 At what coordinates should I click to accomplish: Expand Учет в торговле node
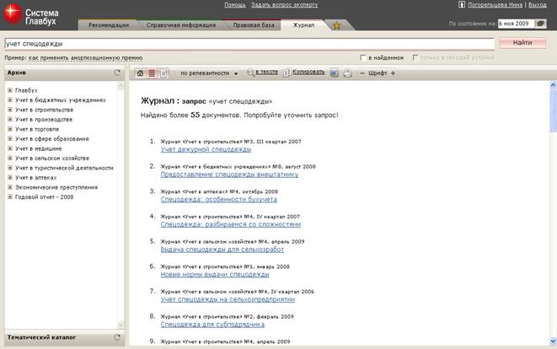pos(10,129)
